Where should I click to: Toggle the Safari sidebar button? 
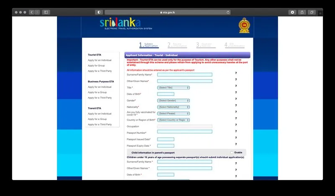click(46, 12)
